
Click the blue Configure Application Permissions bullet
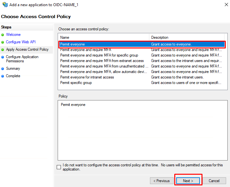point(3,57)
